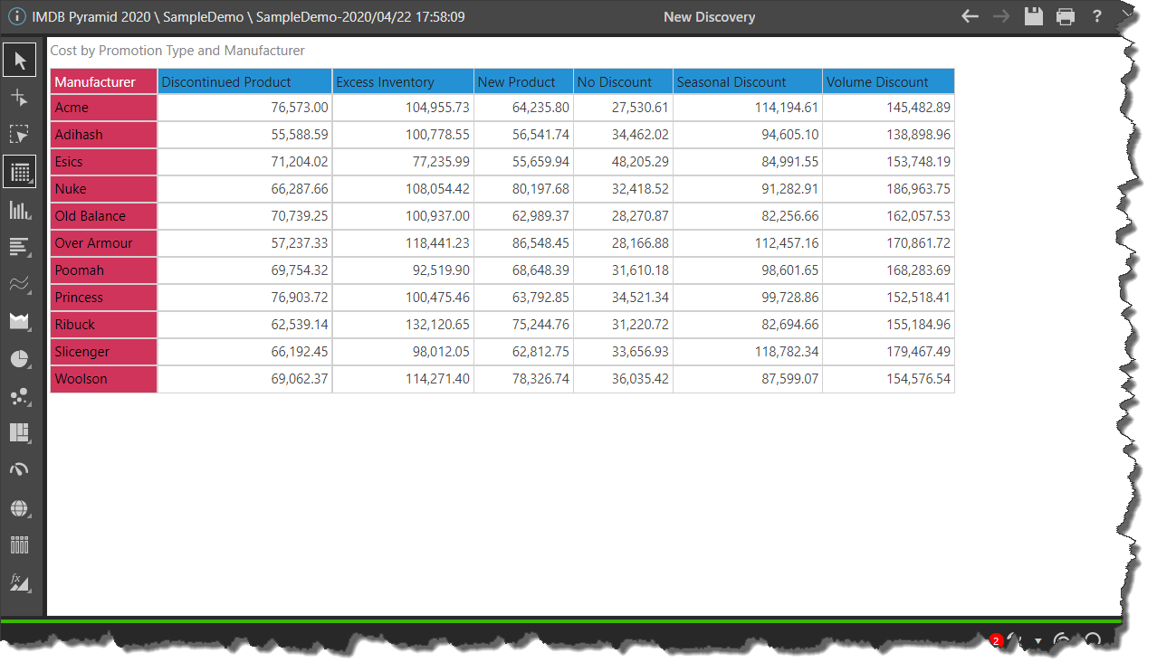Choose the horizontal bar chart icon

[19, 246]
